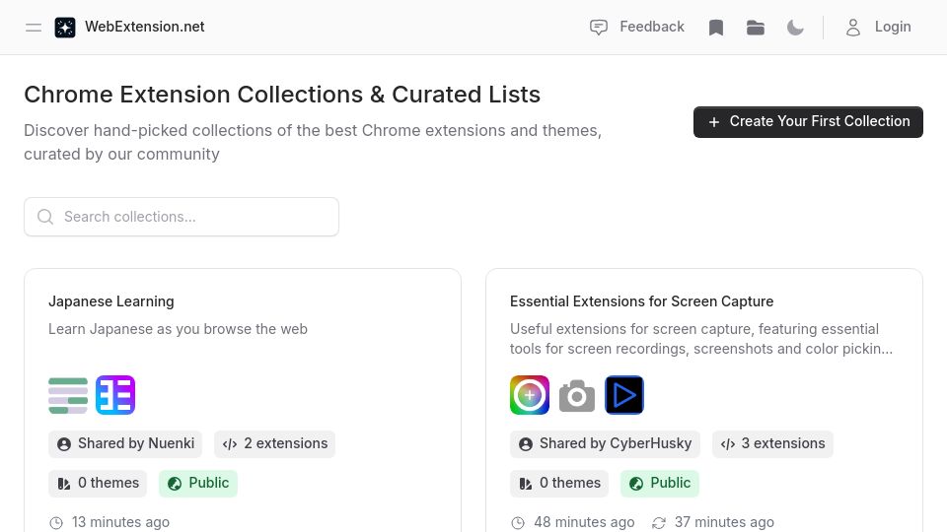Viewport: 947px width, 532px height.
Task: Click the search magnifier icon
Action: (45, 217)
